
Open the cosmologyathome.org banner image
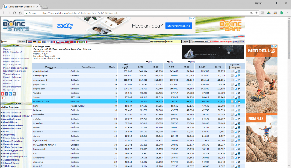point(213,52)
